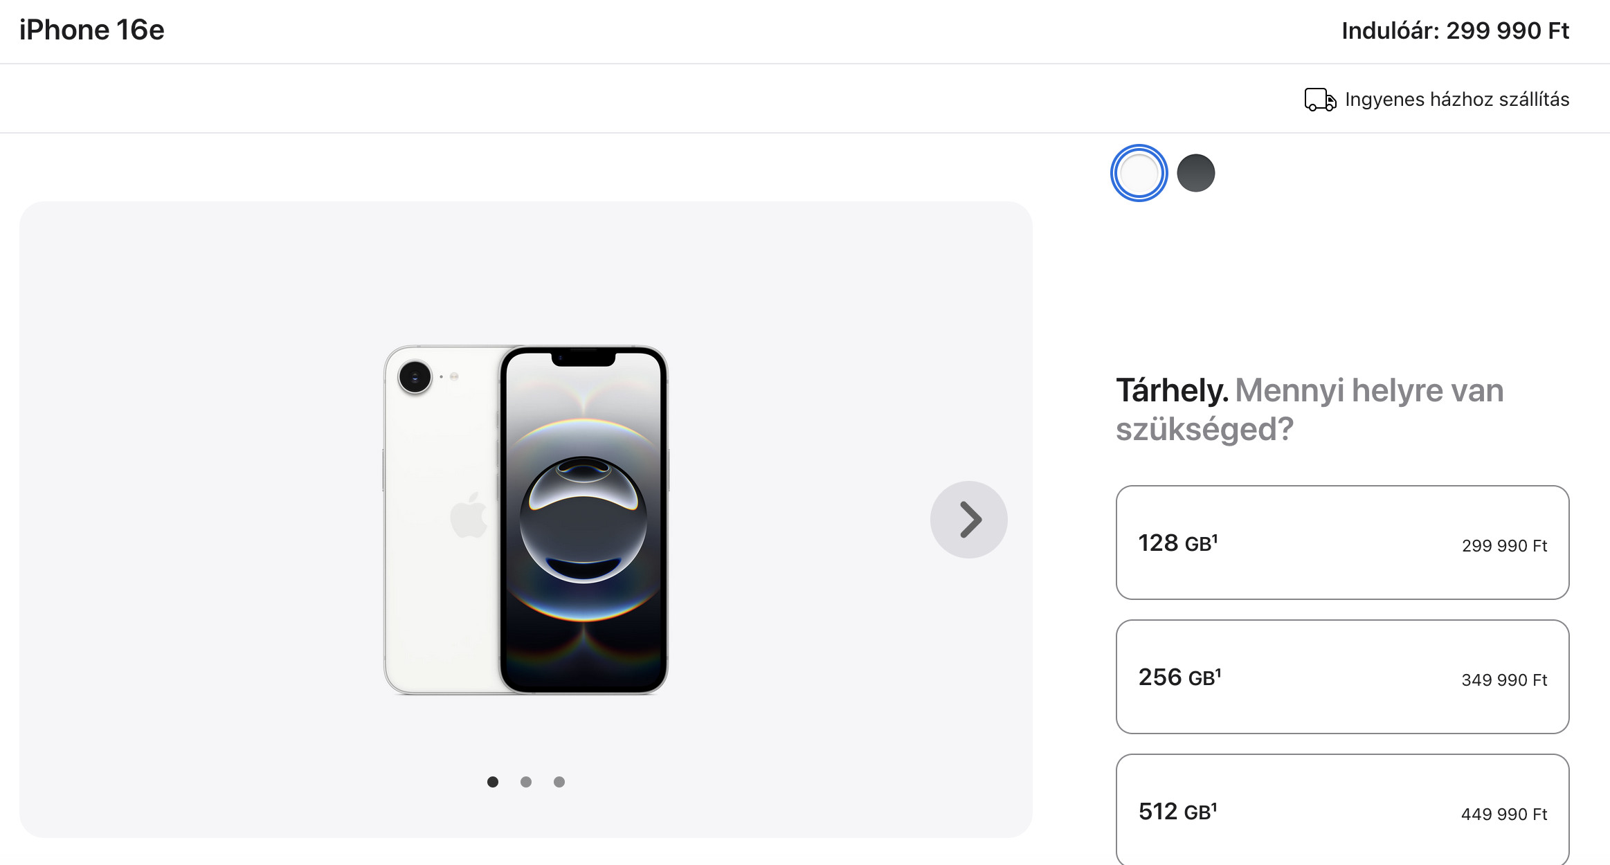Select the 512 GB storage option
The height and width of the screenshot is (865, 1610).
[1343, 810]
